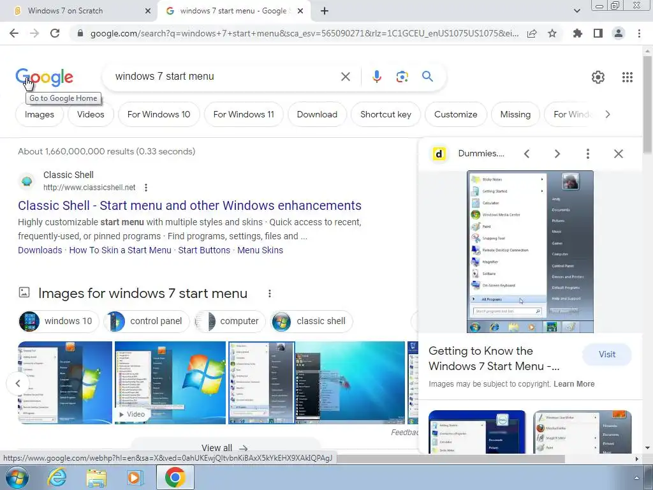Open Learn More copyright link

(574, 383)
